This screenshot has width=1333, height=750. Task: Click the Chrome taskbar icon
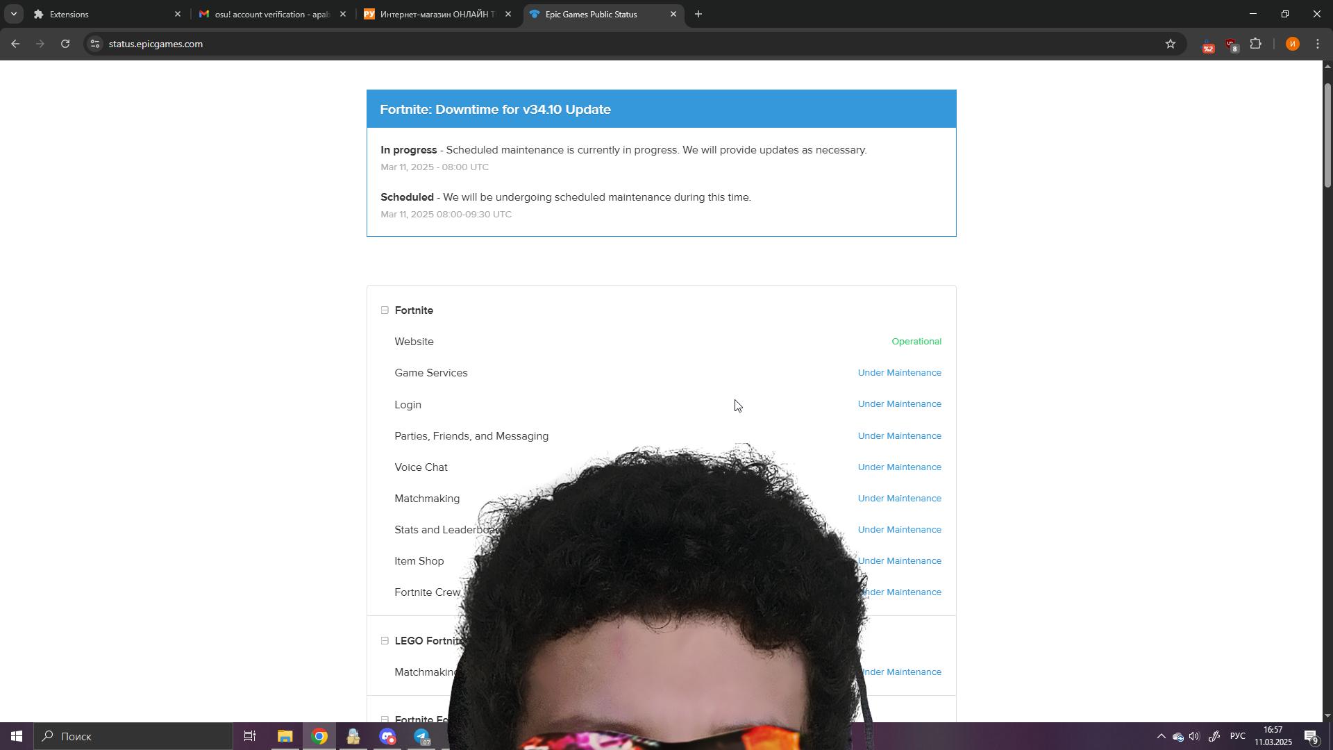click(x=319, y=736)
